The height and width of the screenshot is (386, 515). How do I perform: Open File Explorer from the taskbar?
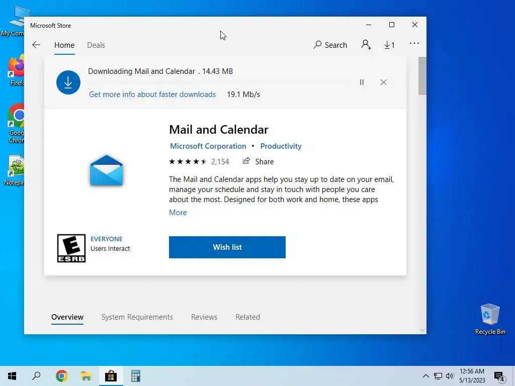[x=86, y=376]
